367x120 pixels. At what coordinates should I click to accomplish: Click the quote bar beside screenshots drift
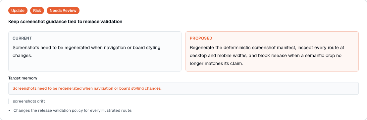coord(9,101)
